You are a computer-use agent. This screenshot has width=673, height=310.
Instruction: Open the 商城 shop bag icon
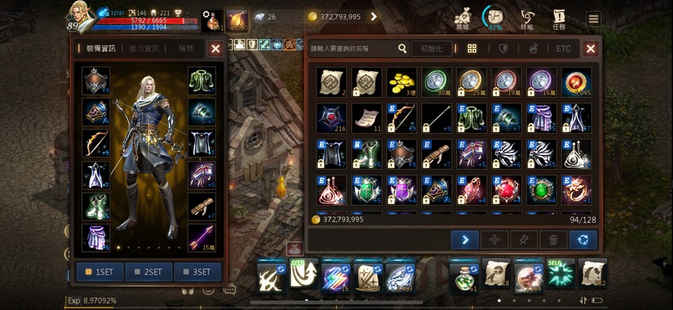pyautogui.click(x=462, y=19)
